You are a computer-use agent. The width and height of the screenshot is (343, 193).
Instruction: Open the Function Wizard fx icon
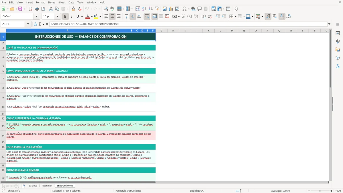pos(35,24)
